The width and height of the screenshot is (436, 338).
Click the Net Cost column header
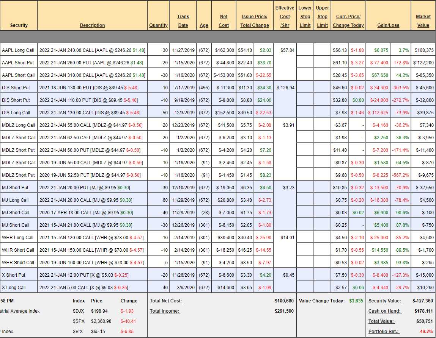click(x=224, y=21)
